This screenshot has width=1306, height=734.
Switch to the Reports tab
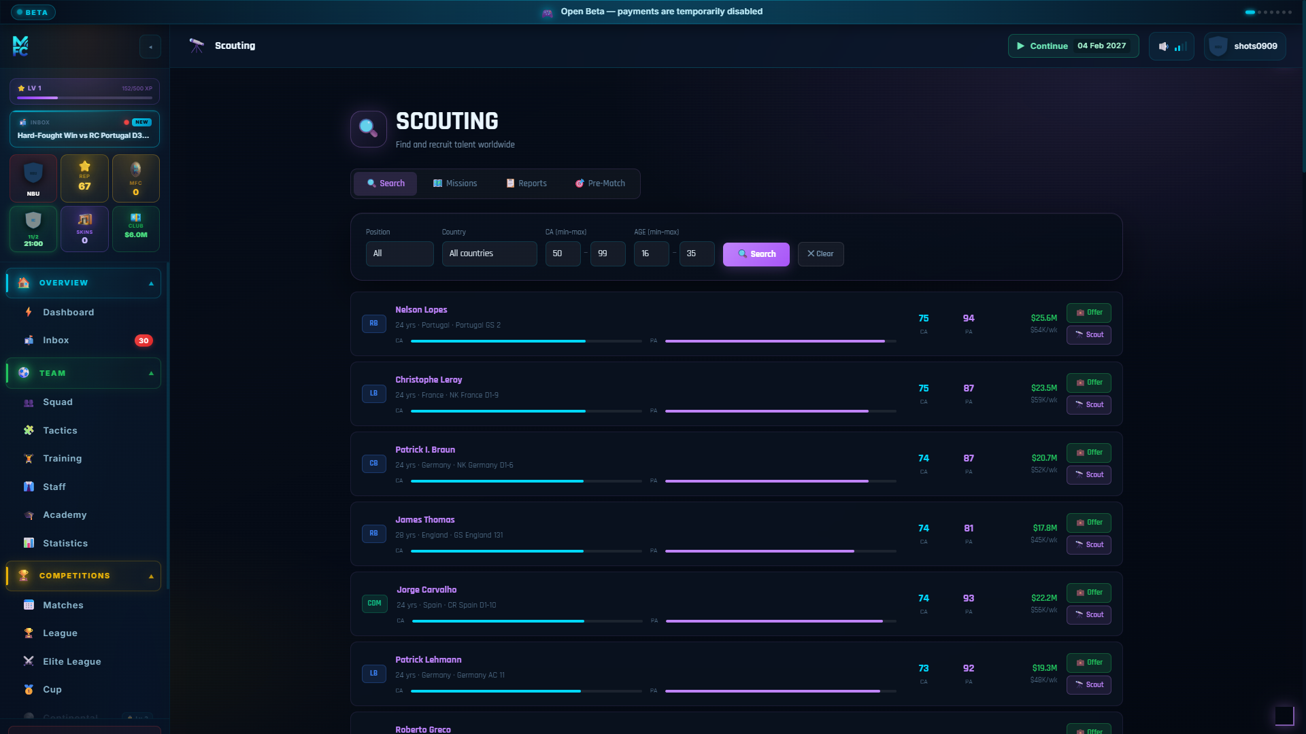pos(526,183)
